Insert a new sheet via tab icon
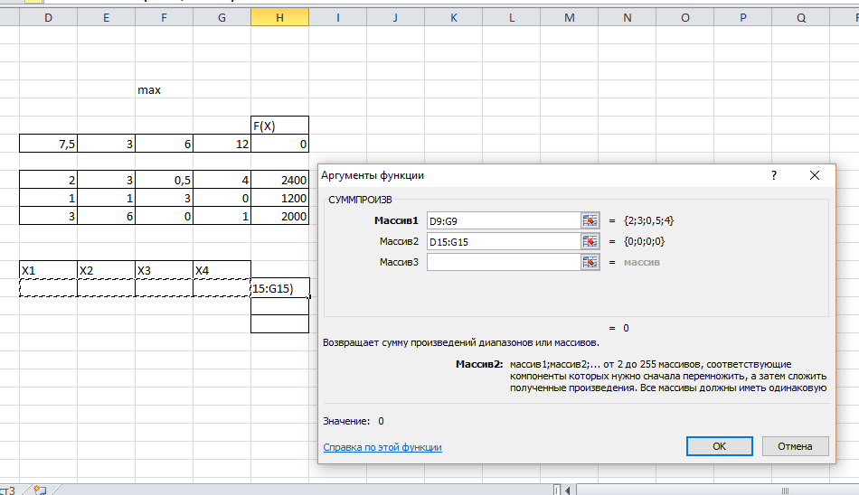 click(40, 490)
